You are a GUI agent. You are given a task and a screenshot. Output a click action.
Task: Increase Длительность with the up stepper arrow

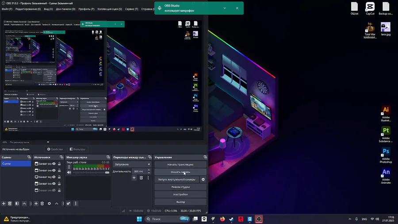click(149, 170)
